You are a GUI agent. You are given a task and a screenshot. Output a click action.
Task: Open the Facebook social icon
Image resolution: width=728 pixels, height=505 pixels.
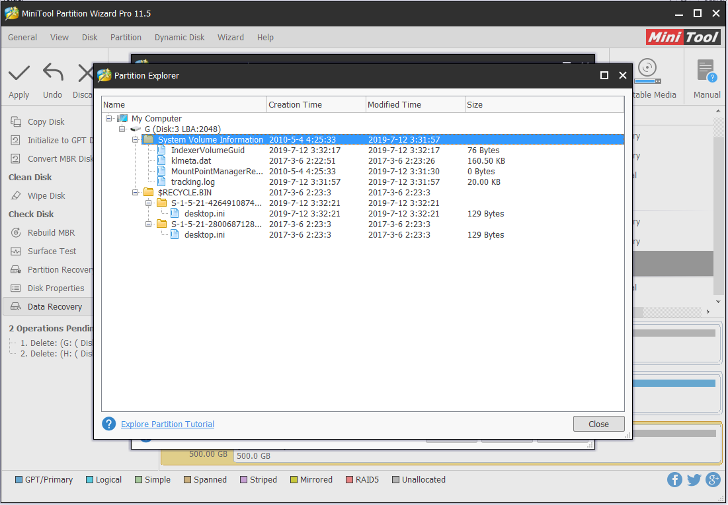tap(674, 479)
